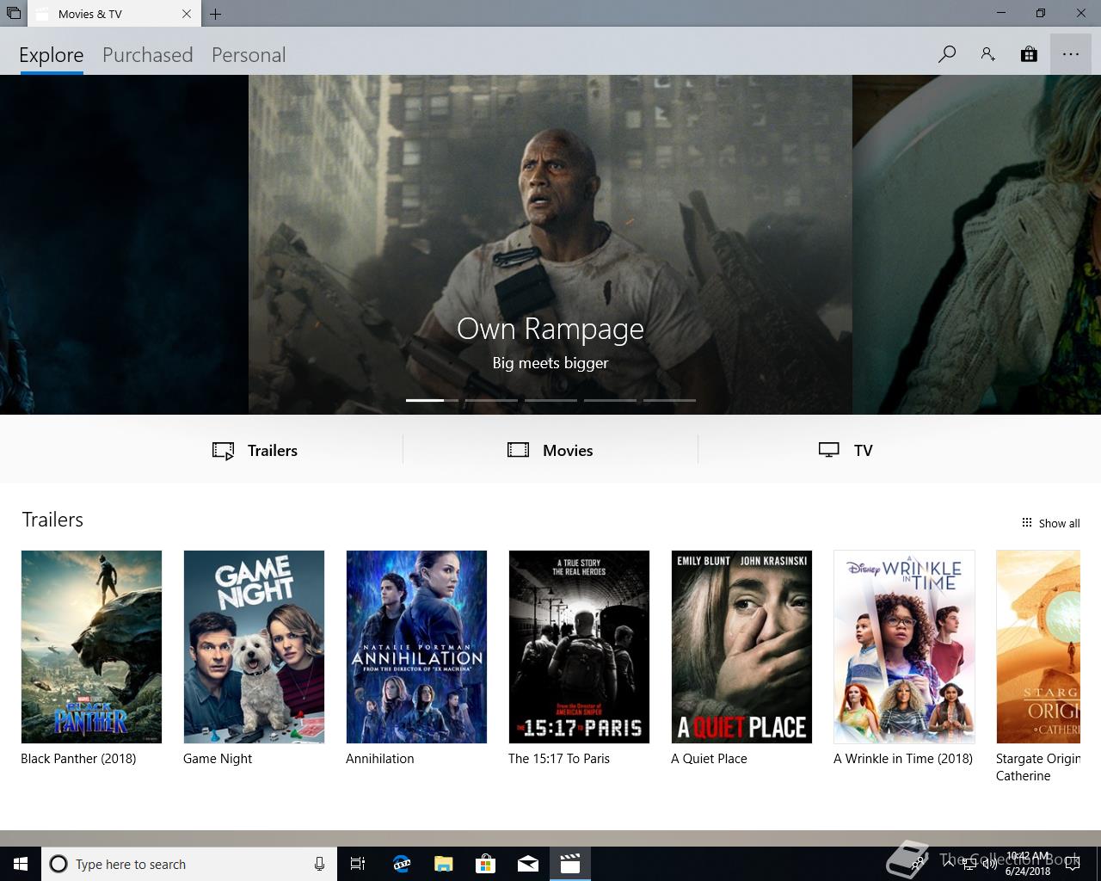Click the Black Panther (2018) title text
The height and width of the screenshot is (881, 1101).
[78, 759]
